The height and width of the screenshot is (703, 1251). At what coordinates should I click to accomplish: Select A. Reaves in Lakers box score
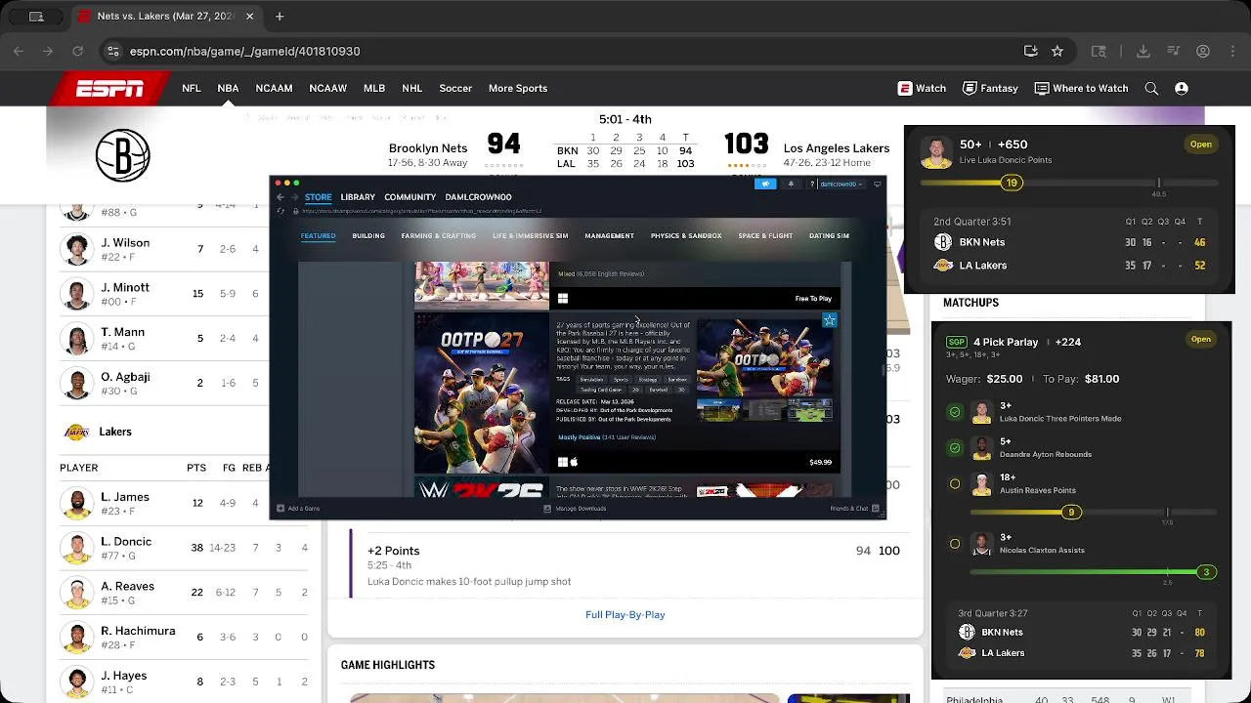point(127,587)
